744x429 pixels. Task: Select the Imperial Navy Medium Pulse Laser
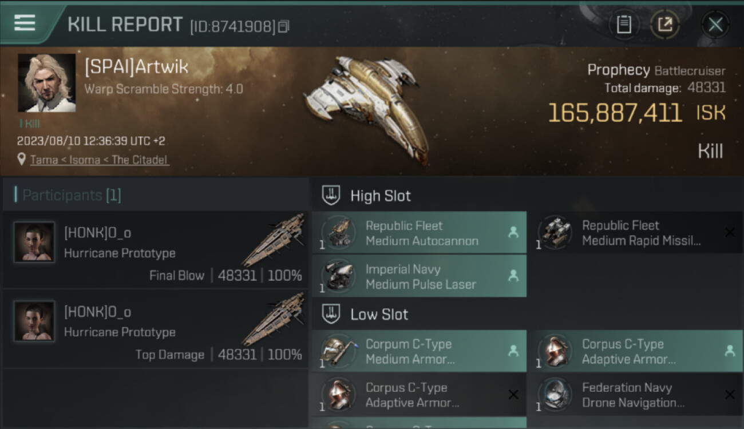(x=419, y=276)
